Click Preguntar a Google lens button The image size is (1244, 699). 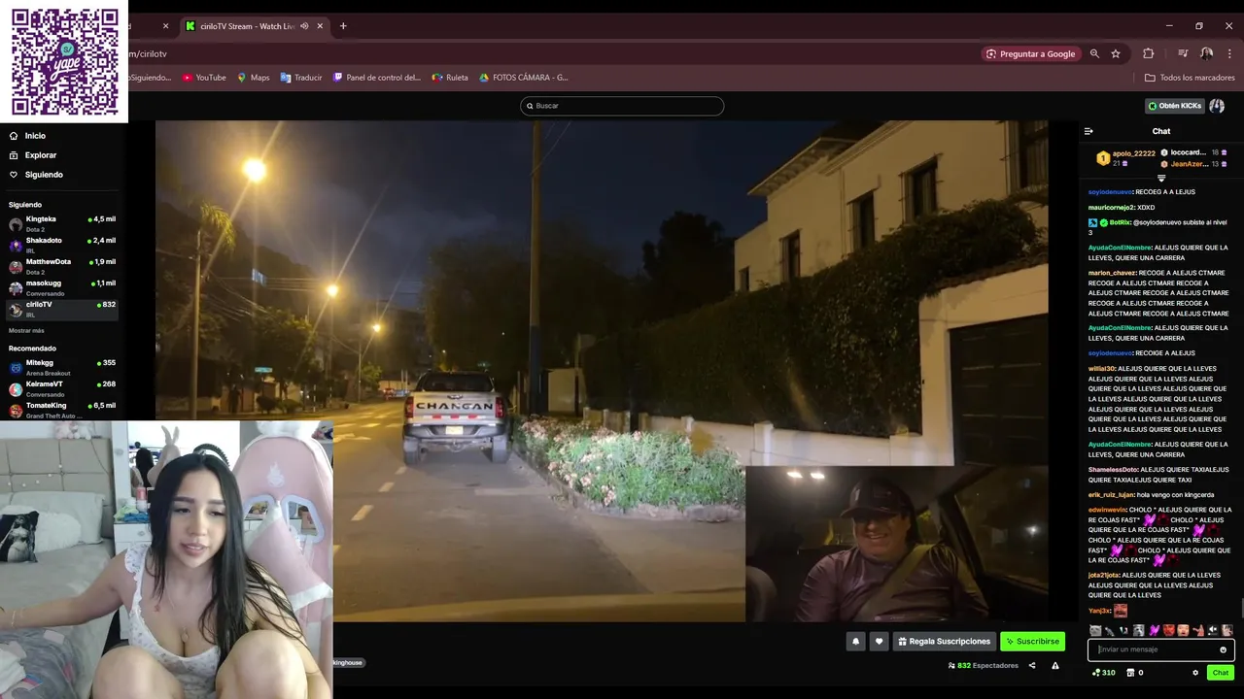point(1030,54)
